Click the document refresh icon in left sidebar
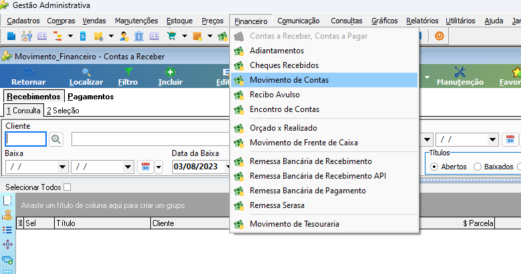 [x=7, y=201]
